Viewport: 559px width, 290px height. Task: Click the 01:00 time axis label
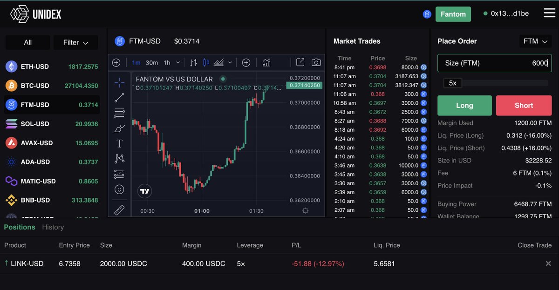202,211
